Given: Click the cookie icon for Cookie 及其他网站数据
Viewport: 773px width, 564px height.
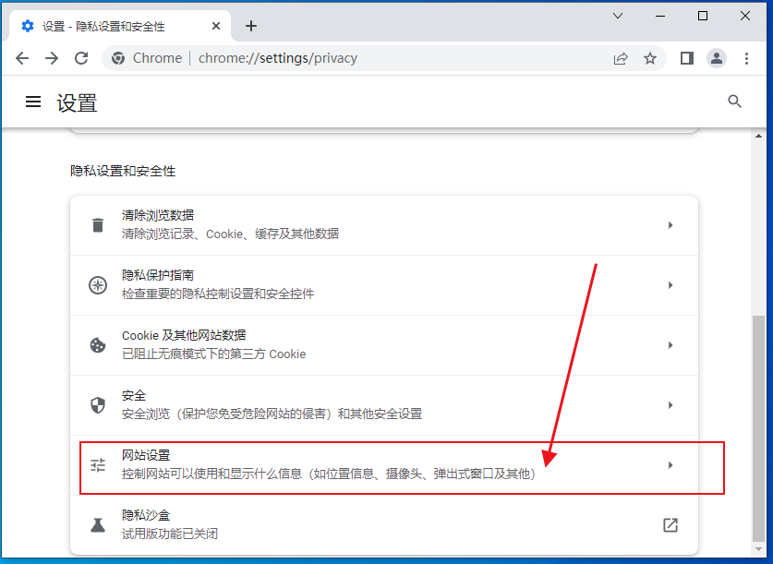Looking at the screenshot, I should click(x=98, y=345).
